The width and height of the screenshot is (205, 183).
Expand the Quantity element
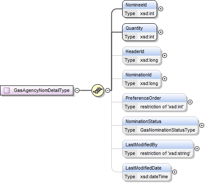[161, 32]
